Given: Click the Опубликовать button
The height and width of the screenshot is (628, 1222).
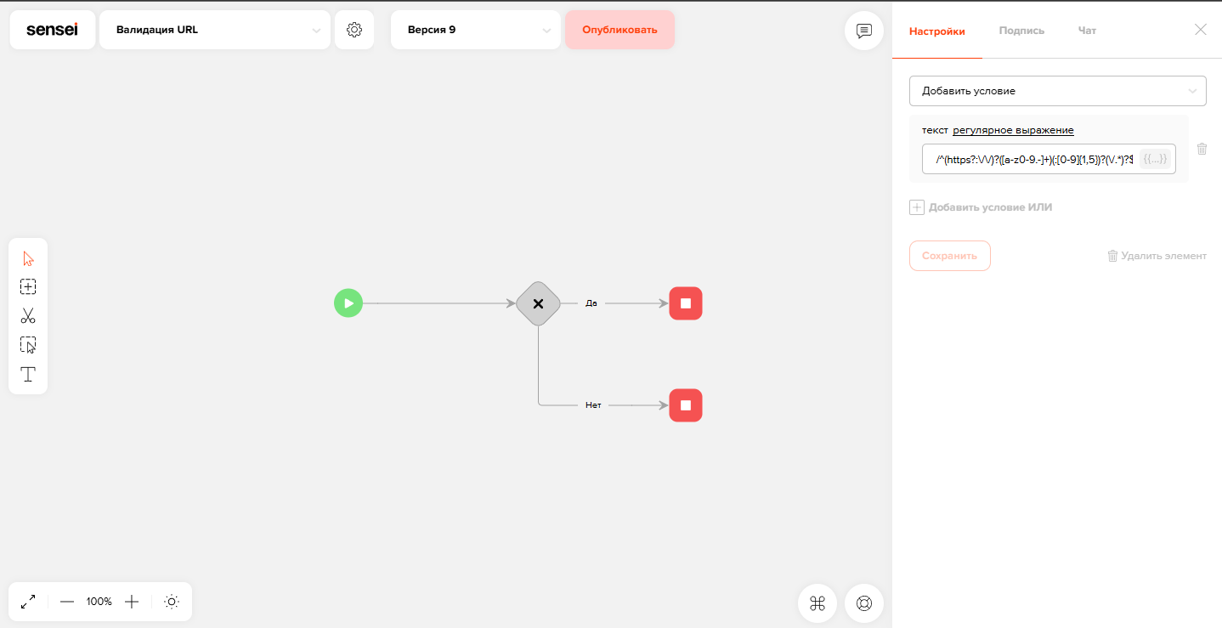Looking at the screenshot, I should [619, 30].
